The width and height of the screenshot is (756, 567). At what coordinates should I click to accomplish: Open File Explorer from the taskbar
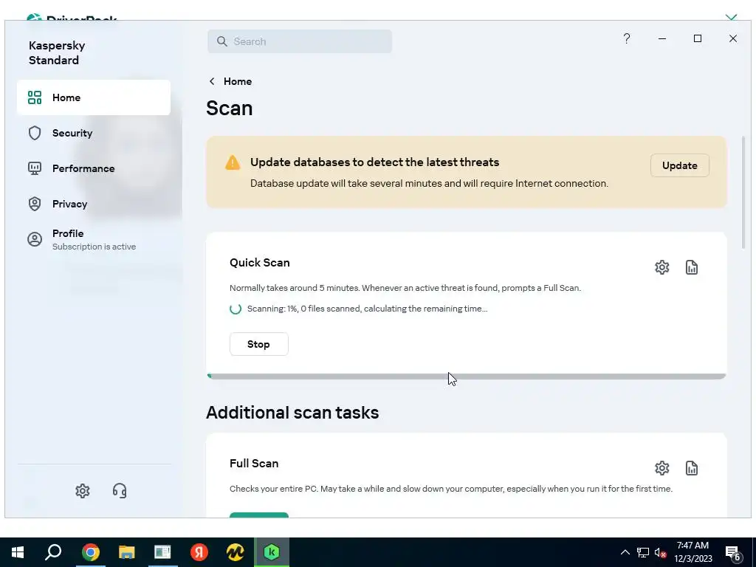coord(127,552)
